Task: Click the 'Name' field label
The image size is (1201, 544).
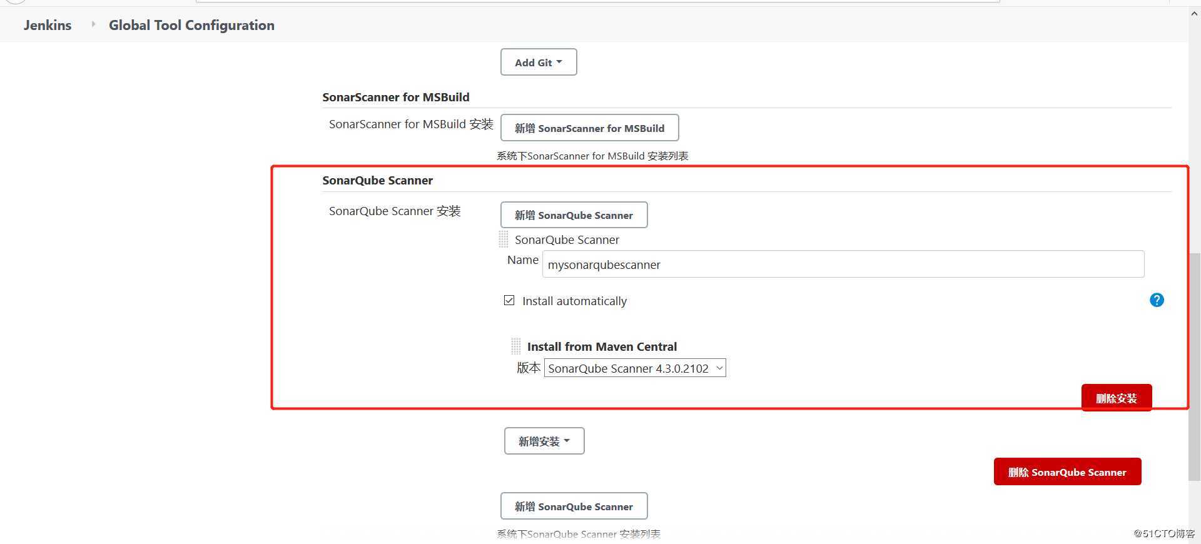Action: [523, 259]
